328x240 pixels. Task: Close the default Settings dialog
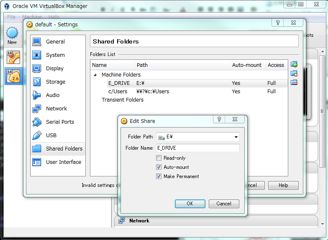point(294,23)
